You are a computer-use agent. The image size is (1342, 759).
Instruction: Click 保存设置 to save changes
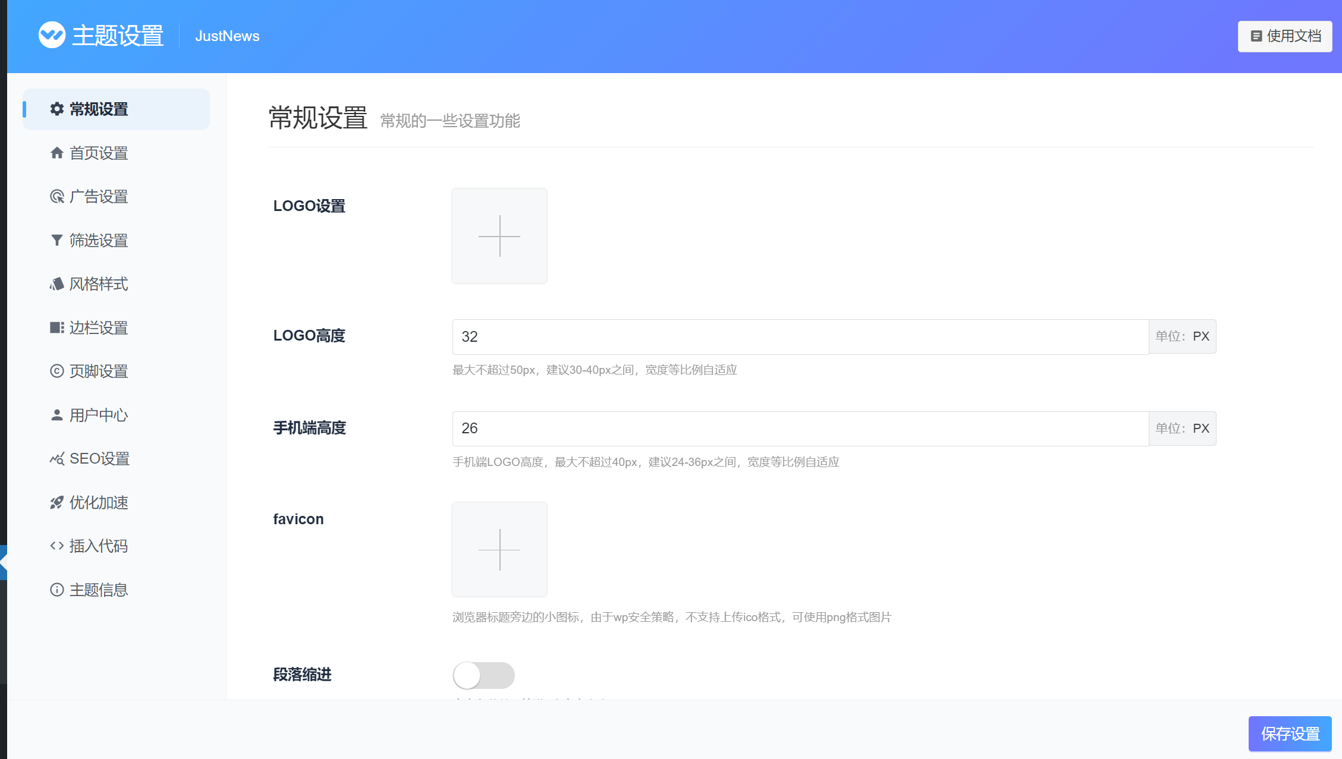1289,733
